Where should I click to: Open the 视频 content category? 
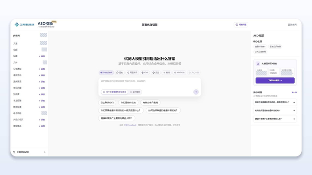point(15,50)
